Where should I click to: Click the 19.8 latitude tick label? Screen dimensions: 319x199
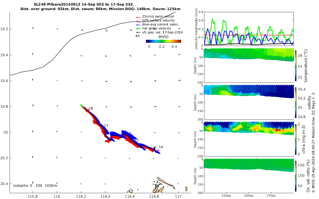(x=4, y=106)
